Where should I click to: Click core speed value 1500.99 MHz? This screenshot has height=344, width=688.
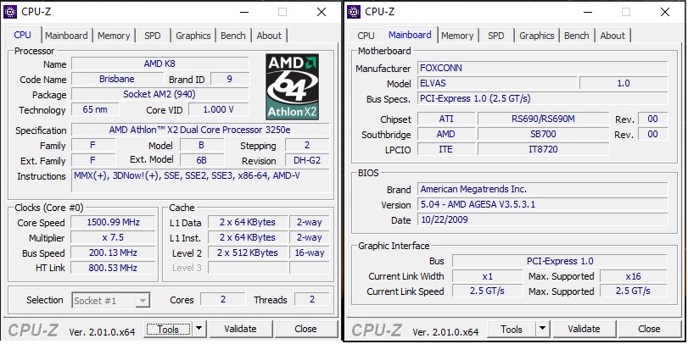click(113, 222)
